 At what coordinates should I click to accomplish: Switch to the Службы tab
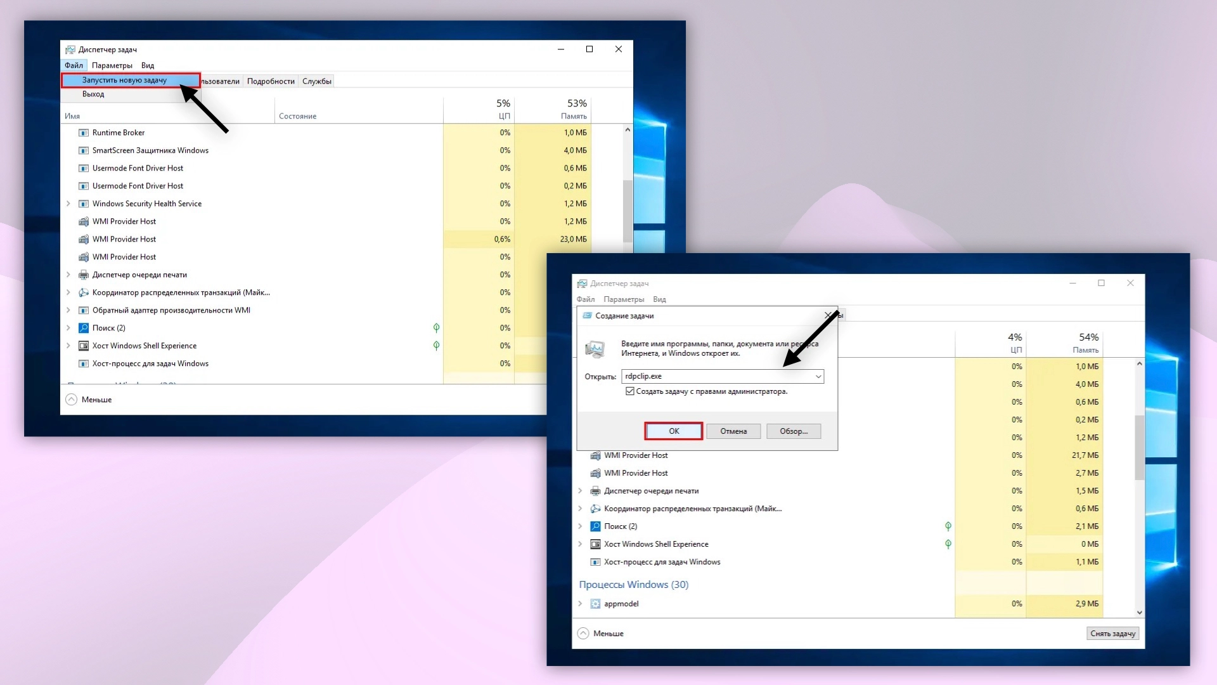[x=317, y=81]
